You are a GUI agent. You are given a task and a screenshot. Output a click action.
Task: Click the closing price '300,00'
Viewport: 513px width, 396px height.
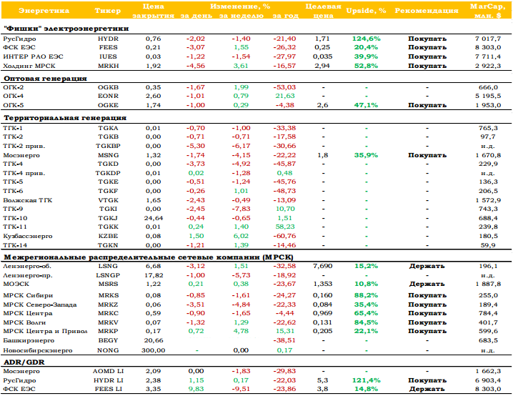tap(153, 350)
